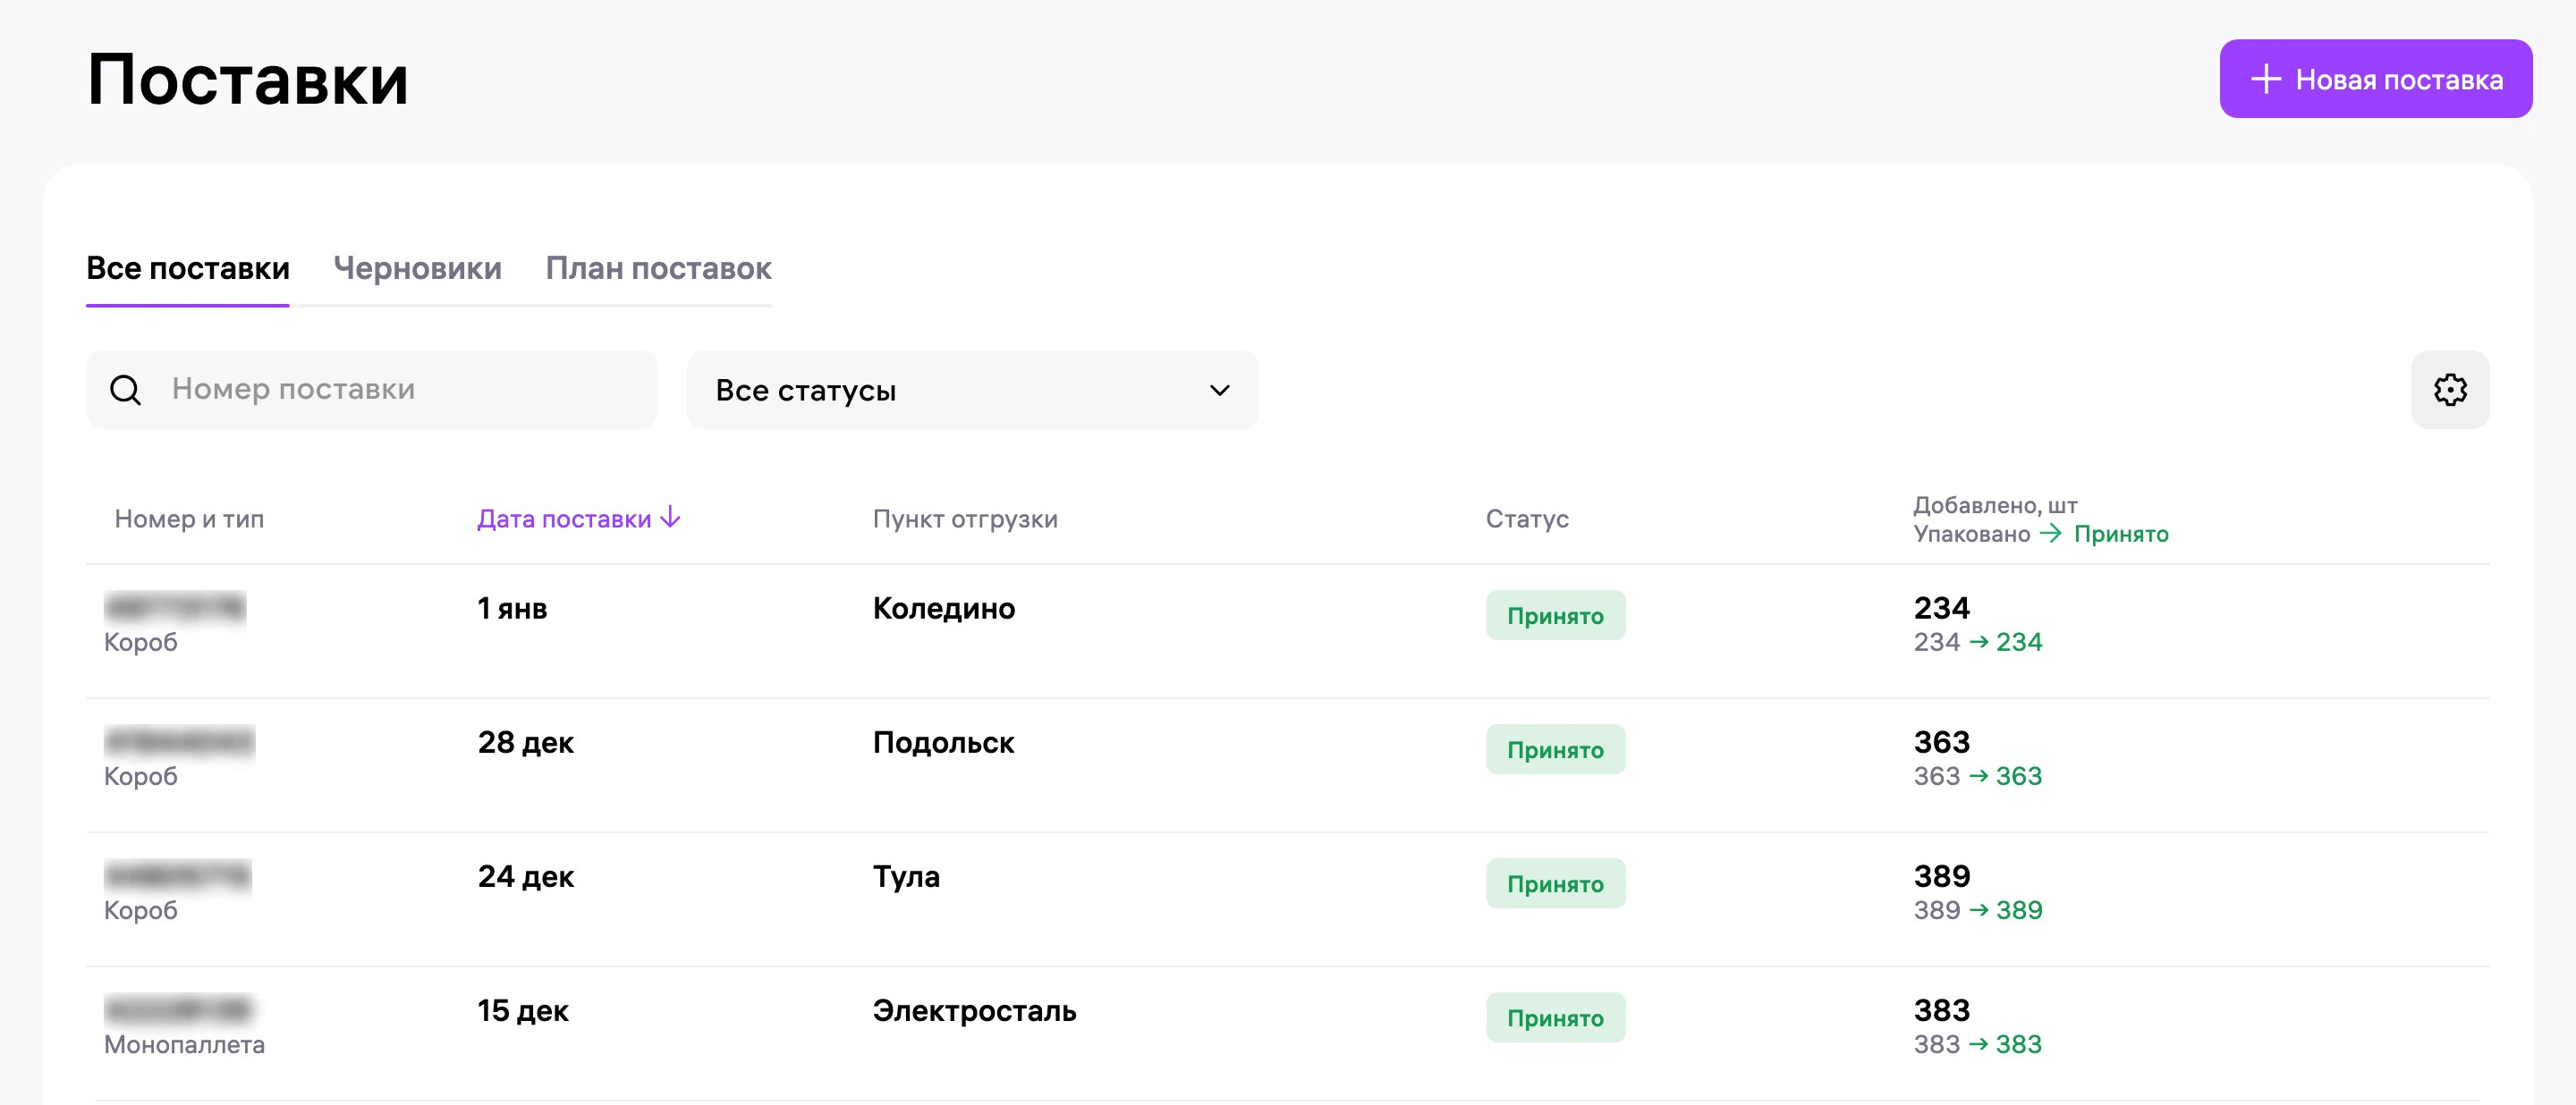Click Принято status badge in Коледино row
The image size is (2576, 1105).
[1555, 615]
